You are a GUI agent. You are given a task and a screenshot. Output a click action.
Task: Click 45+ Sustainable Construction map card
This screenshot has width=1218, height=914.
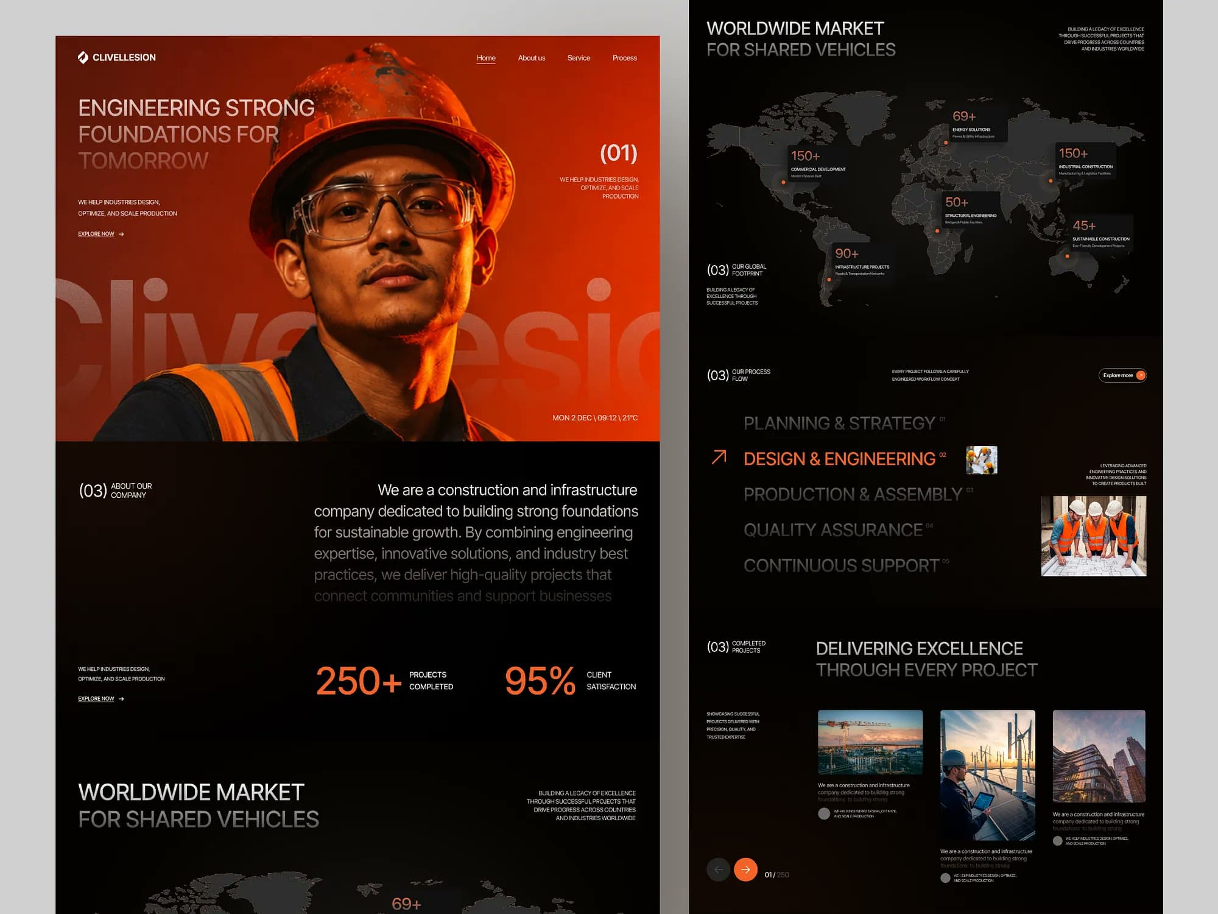tap(1101, 233)
